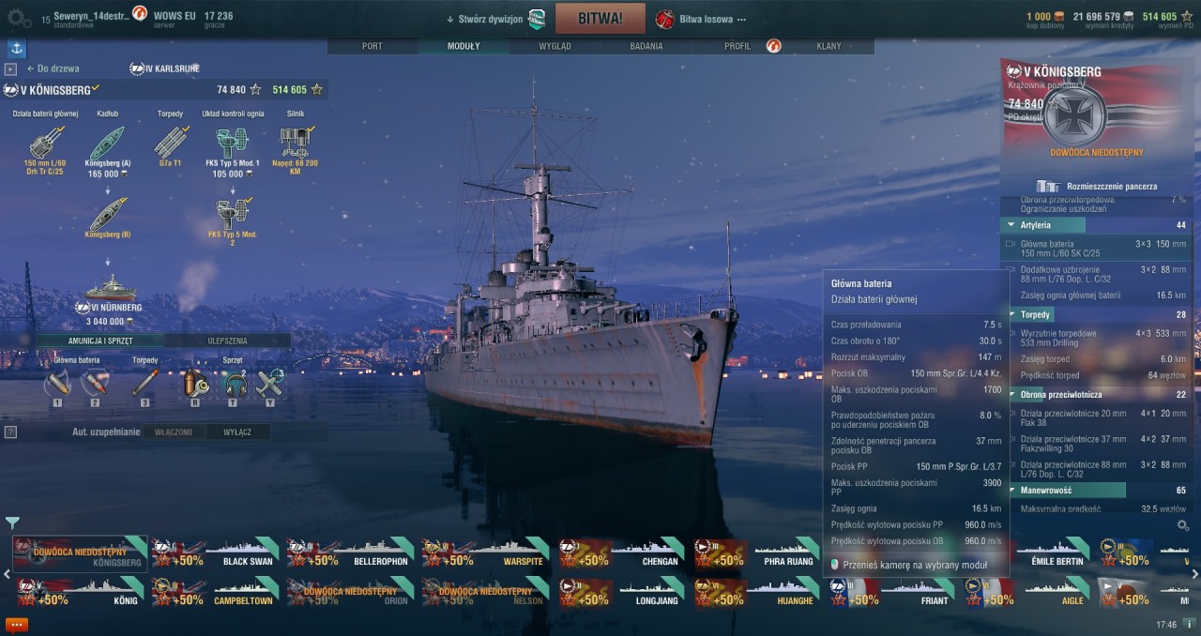Click the BITWA! battle button

600,18
